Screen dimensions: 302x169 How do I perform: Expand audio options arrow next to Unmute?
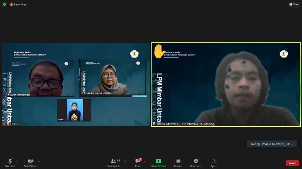tap(17, 161)
